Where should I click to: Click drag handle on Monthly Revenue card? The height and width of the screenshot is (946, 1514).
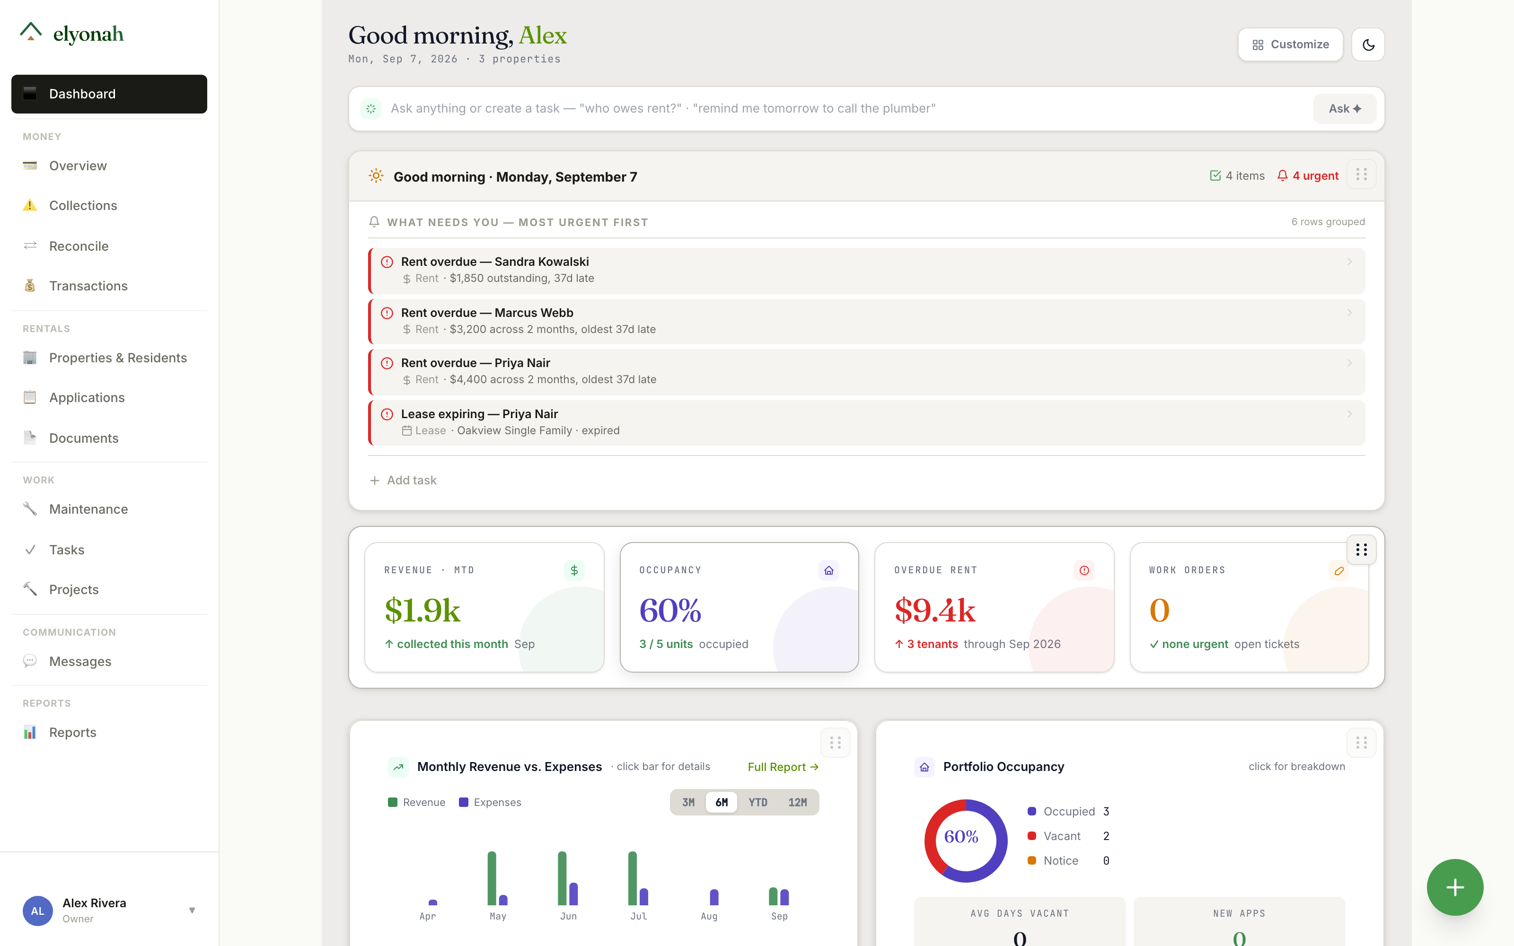pyautogui.click(x=835, y=743)
